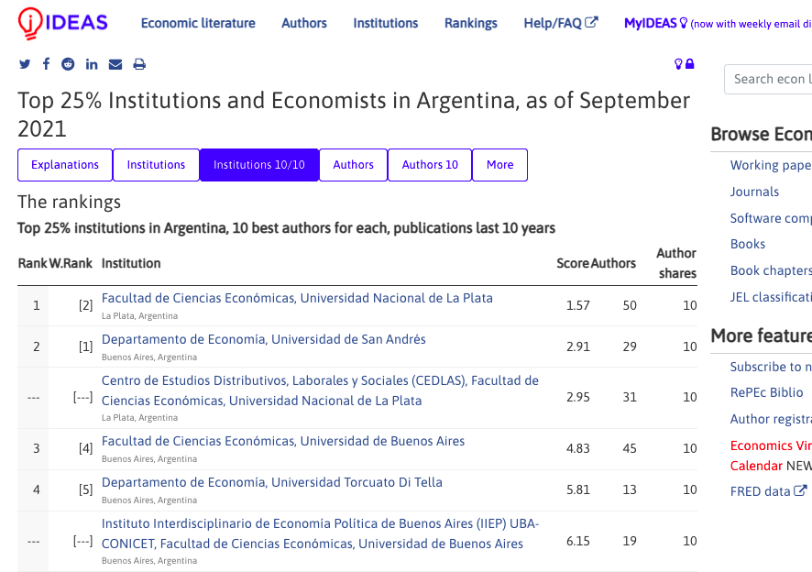
Task: Share page via email envelope icon
Action: click(x=115, y=64)
